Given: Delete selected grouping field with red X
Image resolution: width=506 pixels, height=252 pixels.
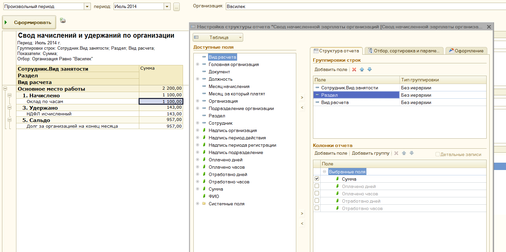Looking at the screenshot, I should pyautogui.click(x=354, y=70).
